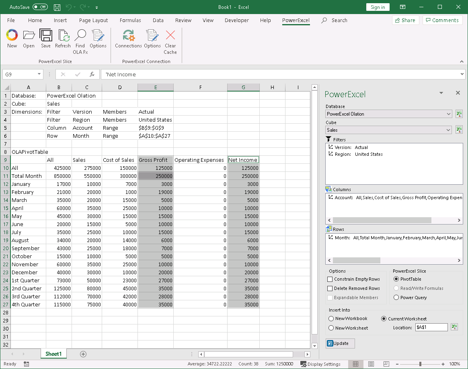Select the PivotTable radio option
468x369 pixels.
396,279
